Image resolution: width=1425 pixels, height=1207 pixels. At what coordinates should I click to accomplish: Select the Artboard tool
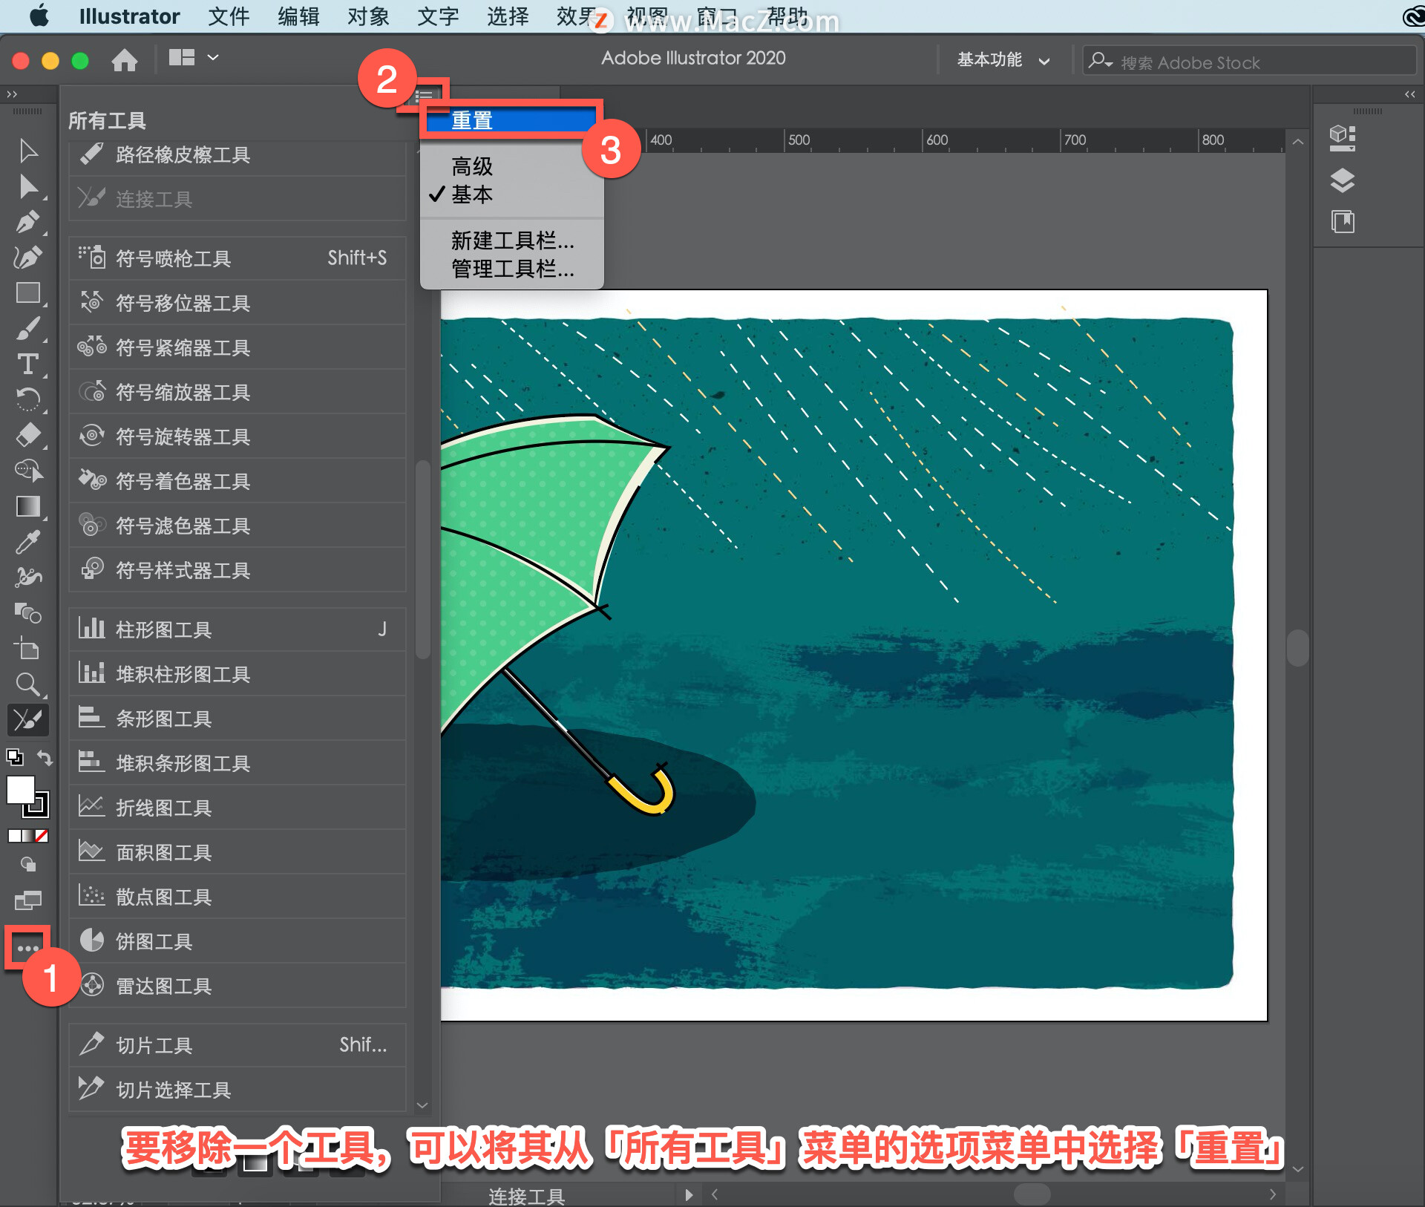coord(28,649)
